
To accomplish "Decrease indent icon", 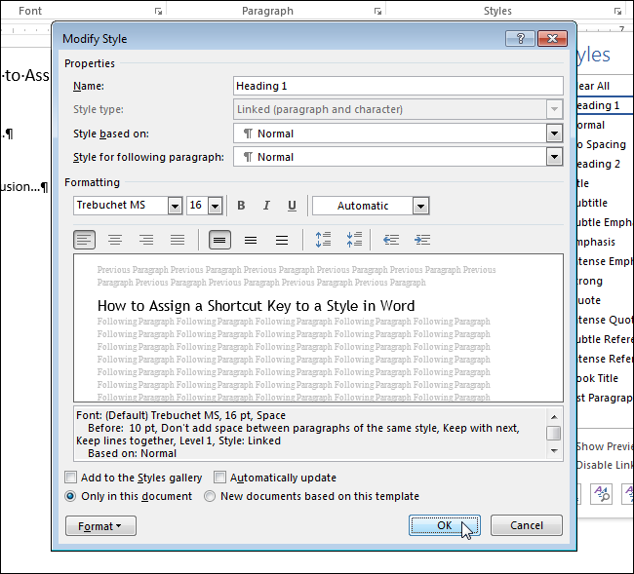I will [x=391, y=240].
